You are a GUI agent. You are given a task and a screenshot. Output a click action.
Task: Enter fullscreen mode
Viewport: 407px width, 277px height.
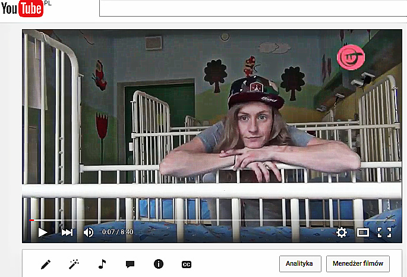[384, 232]
